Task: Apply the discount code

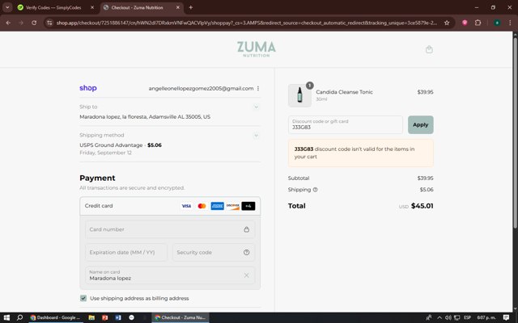Action: (x=421, y=124)
